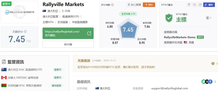Expand the 基礎資訊 social links chevron

point(215,81)
